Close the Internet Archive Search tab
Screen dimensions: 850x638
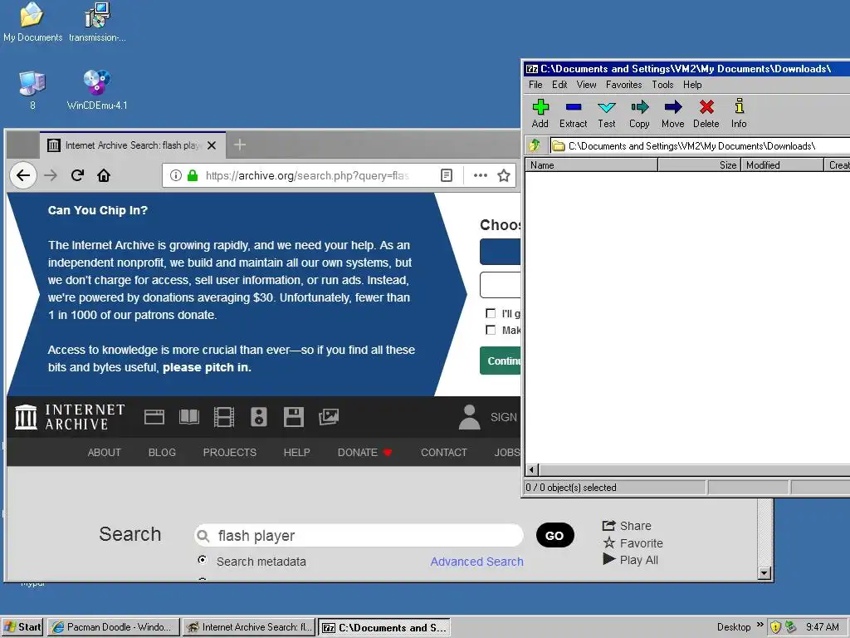coord(212,145)
